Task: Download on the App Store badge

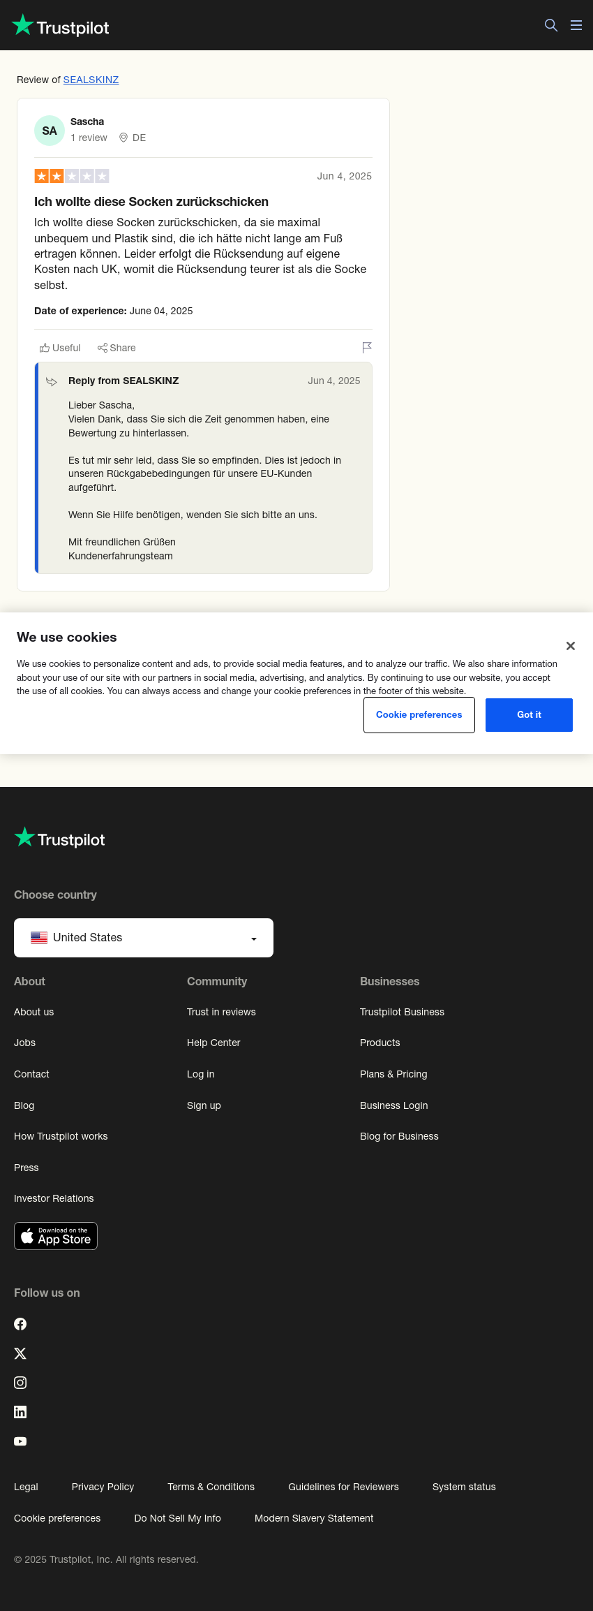Action: (56, 1236)
